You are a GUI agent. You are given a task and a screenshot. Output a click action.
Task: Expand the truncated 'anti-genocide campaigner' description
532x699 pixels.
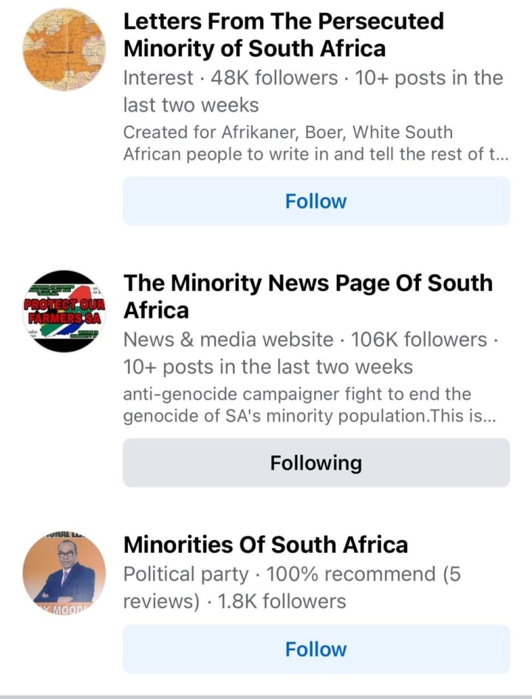(x=309, y=406)
